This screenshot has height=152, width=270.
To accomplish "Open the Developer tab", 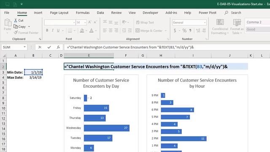I will click(x=150, y=13).
